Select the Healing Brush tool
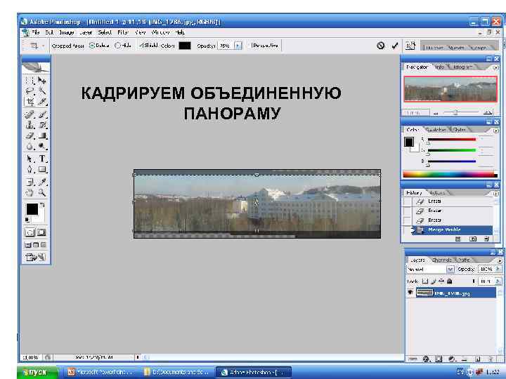This screenshot has width=506, height=379. coord(30,114)
